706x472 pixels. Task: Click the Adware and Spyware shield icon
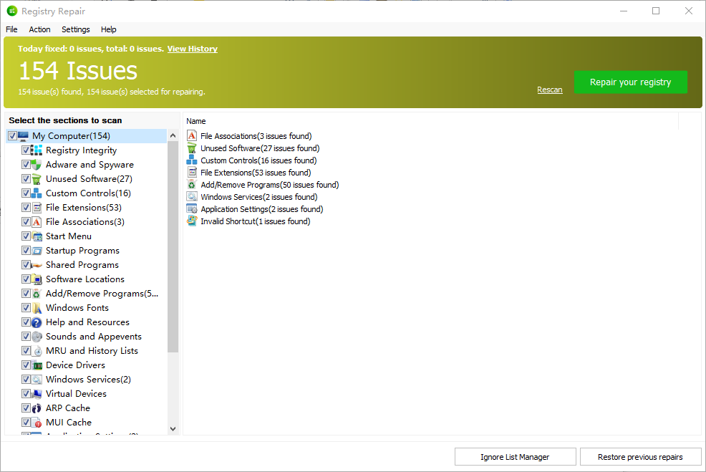(37, 165)
